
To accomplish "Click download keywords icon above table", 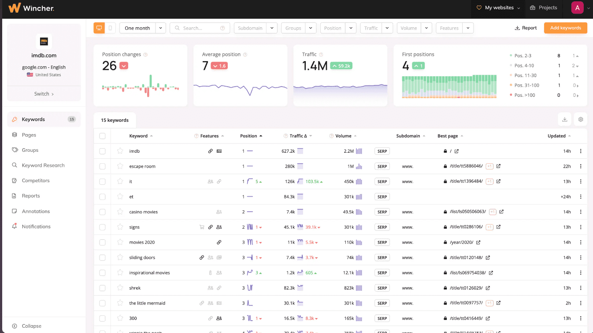I will 564,119.
